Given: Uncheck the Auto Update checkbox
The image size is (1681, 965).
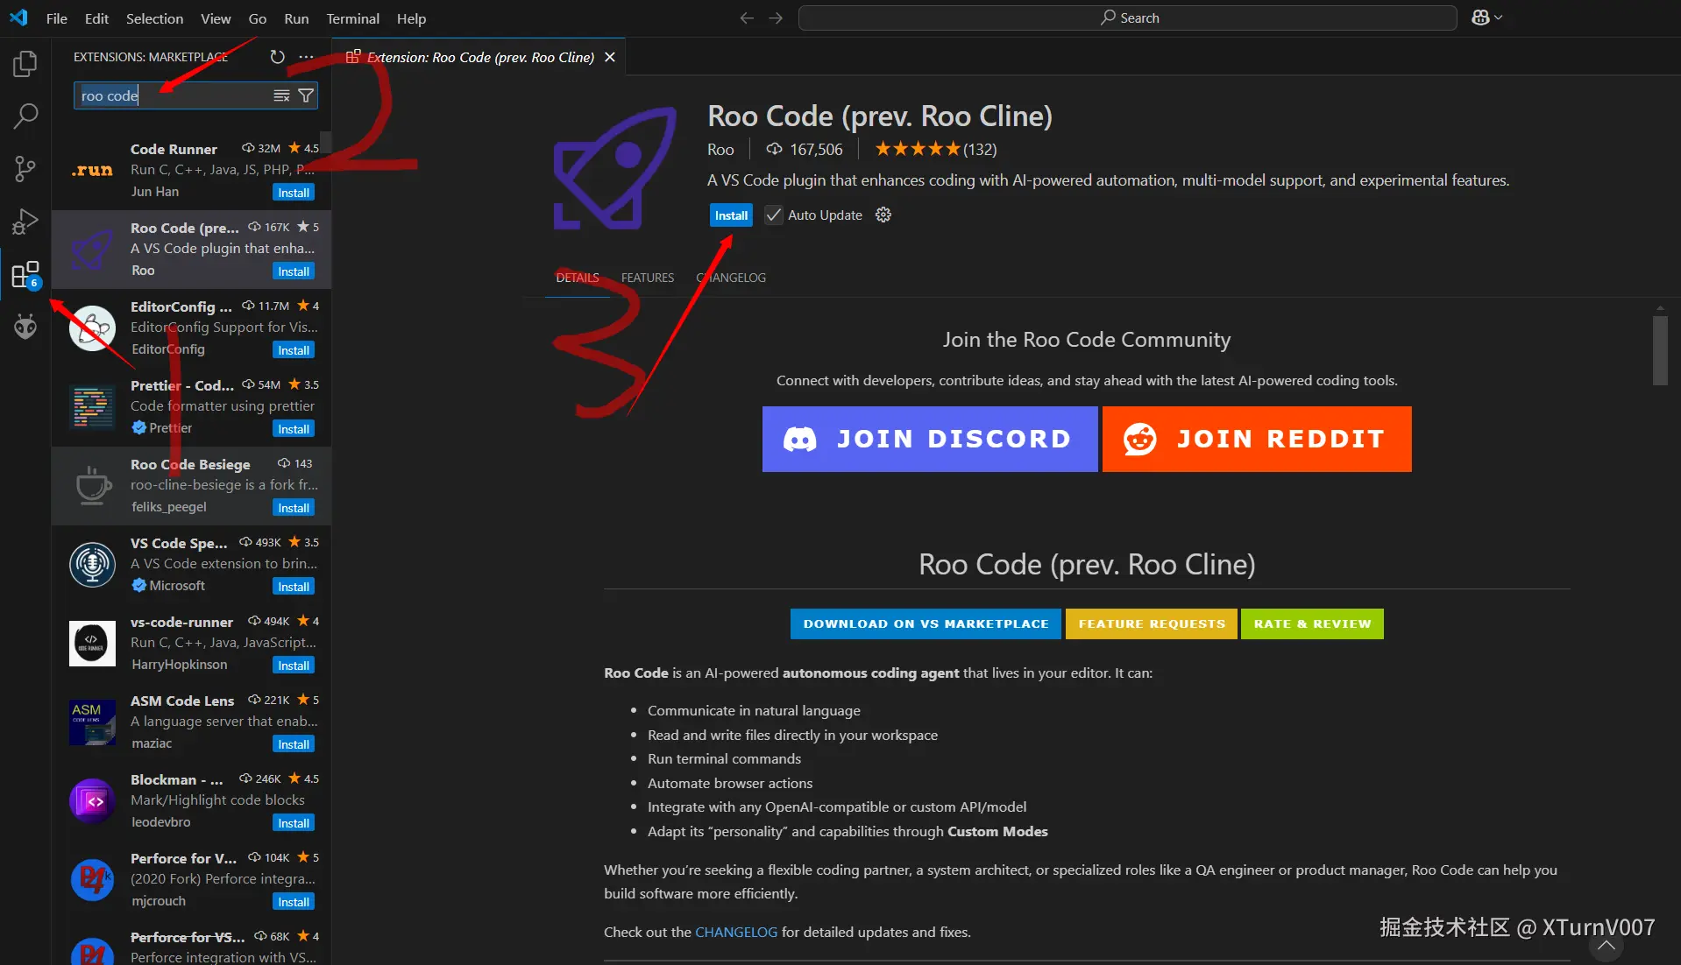Looking at the screenshot, I should click(x=772, y=215).
